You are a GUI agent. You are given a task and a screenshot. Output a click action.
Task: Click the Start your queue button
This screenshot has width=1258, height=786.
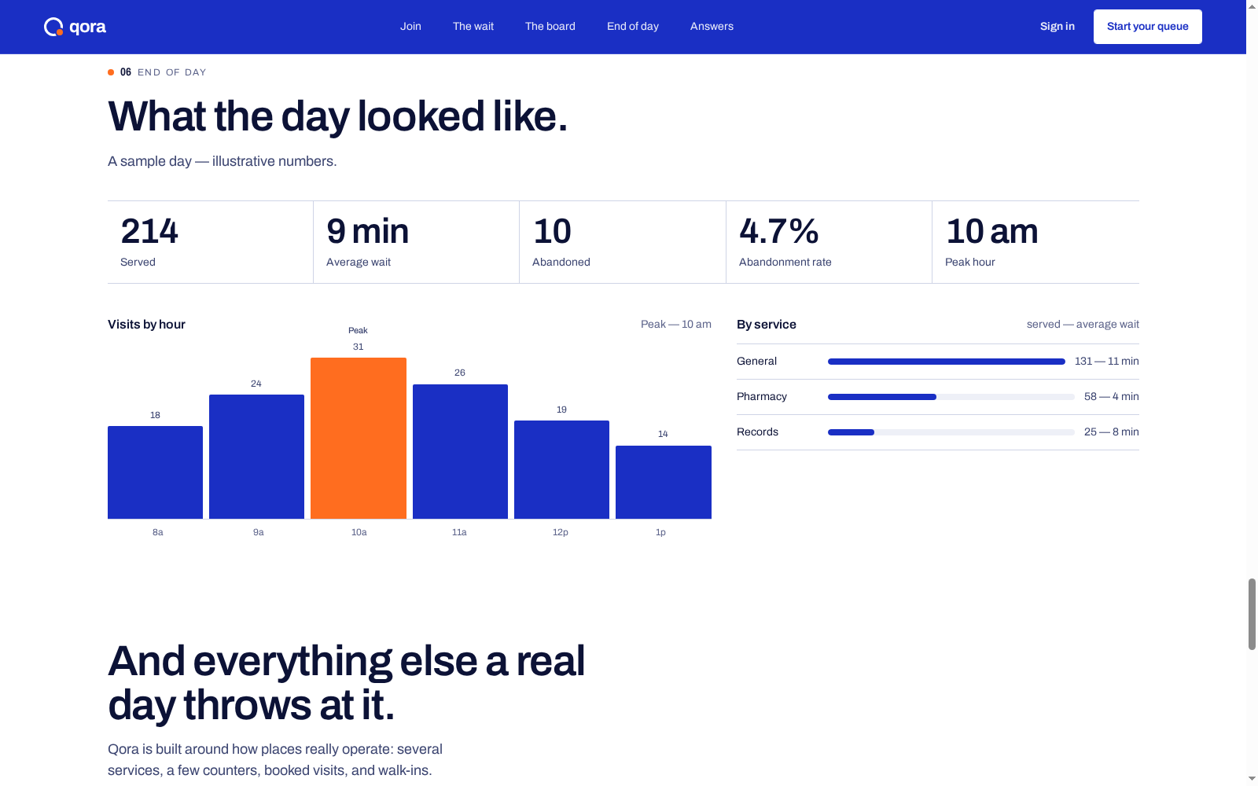point(1147,27)
